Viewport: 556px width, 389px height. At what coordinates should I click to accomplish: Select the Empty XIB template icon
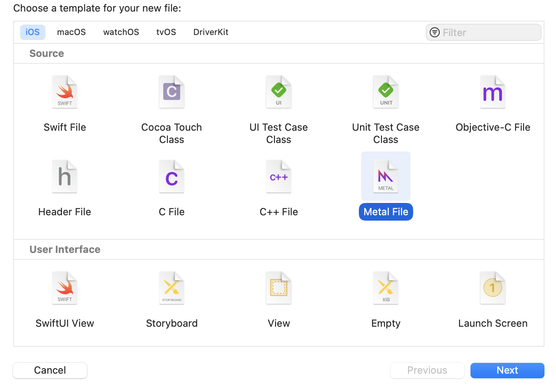[x=386, y=288]
